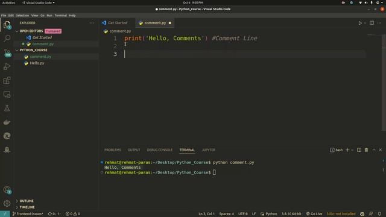Click UTF-8 encoding in status bar
The image size is (386, 217).
pos(242,214)
